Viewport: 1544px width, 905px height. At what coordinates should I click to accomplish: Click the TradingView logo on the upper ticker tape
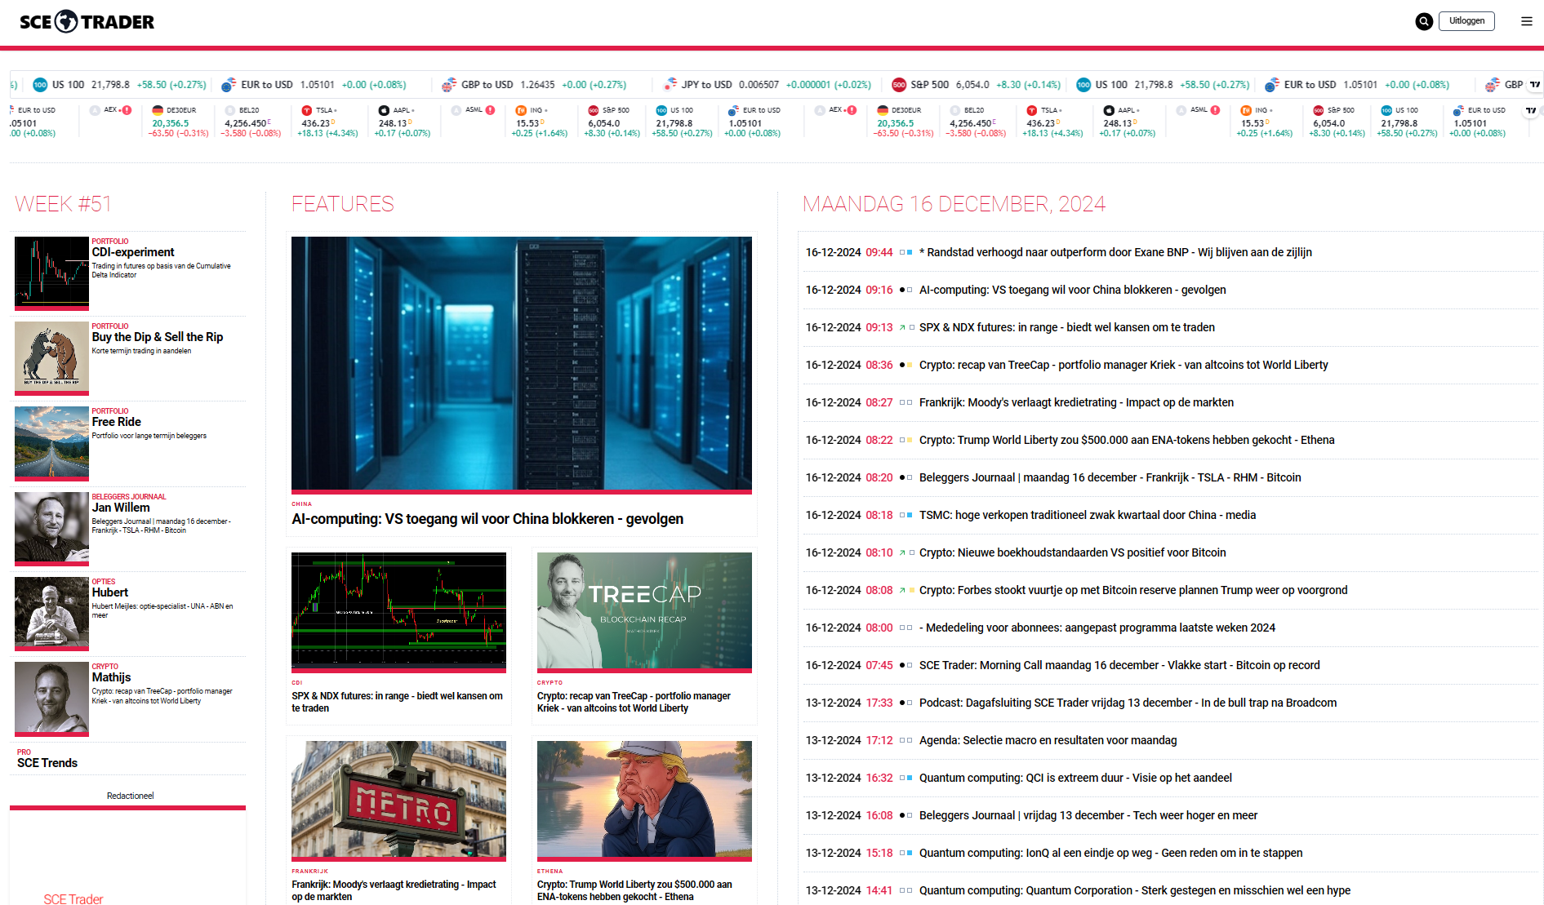point(1535,84)
